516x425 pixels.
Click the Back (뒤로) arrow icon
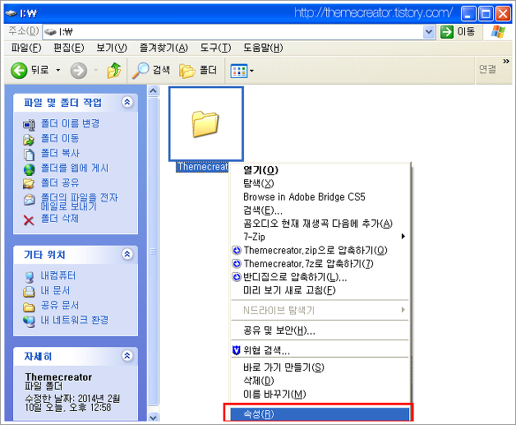(19, 71)
